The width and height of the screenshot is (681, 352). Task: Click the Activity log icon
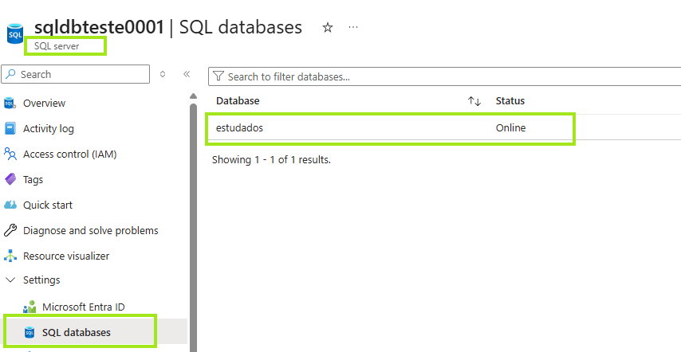(x=10, y=128)
